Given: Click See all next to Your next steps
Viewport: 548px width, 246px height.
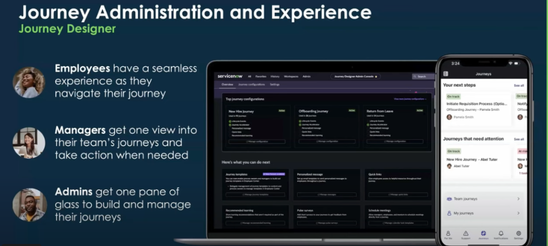Looking at the screenshot, I should [x=519, y=86].
